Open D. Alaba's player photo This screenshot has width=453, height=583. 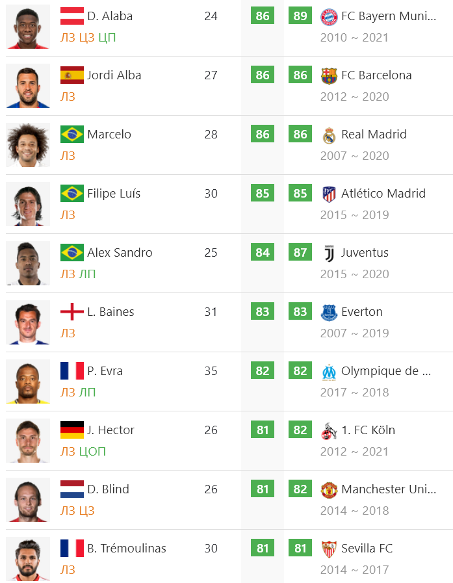[x=28, y=27]
